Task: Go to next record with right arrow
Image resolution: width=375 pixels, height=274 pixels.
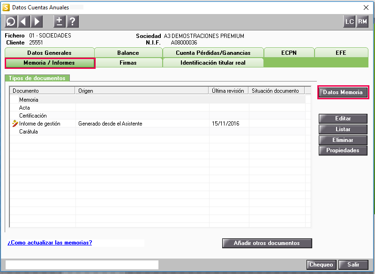Action: click(x=37, y=22)
